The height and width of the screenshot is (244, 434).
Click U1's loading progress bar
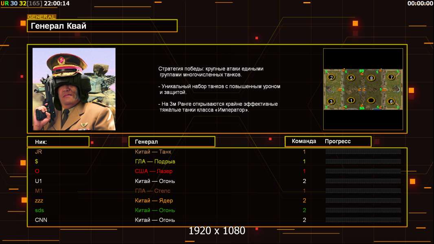tap(363, 181)
